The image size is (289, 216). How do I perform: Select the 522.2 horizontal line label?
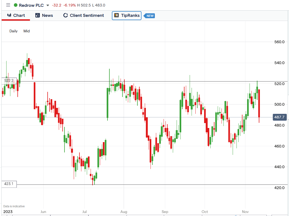tap(9, 81)
